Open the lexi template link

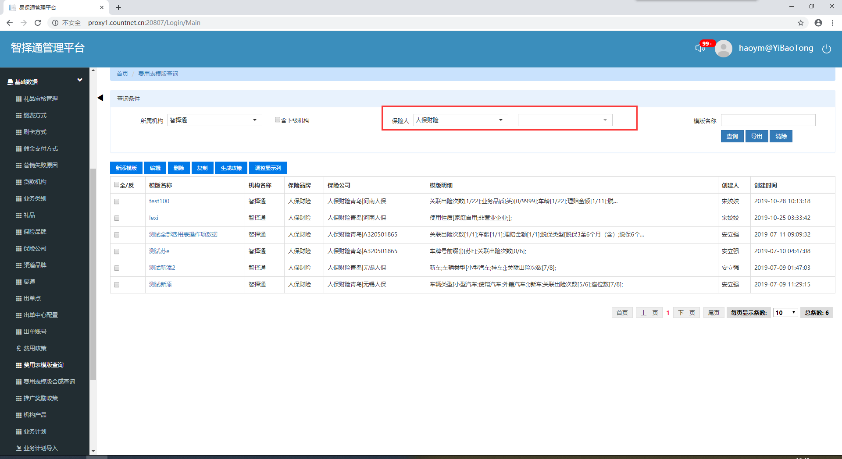[x=153, y=218]
